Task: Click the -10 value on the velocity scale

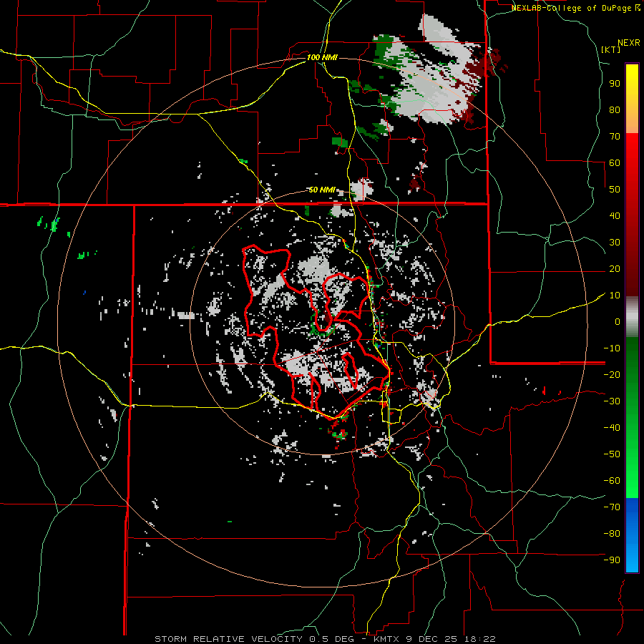Action: [612, 348]
